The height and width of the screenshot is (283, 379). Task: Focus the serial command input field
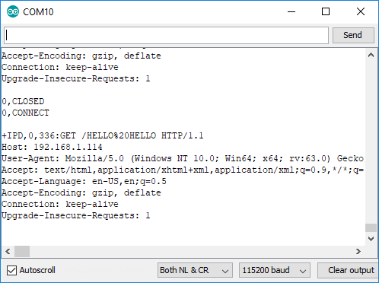coord(166,35)
